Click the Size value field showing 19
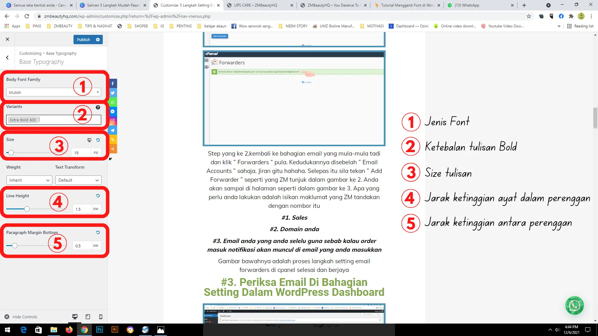 click(x=81, y=153)
